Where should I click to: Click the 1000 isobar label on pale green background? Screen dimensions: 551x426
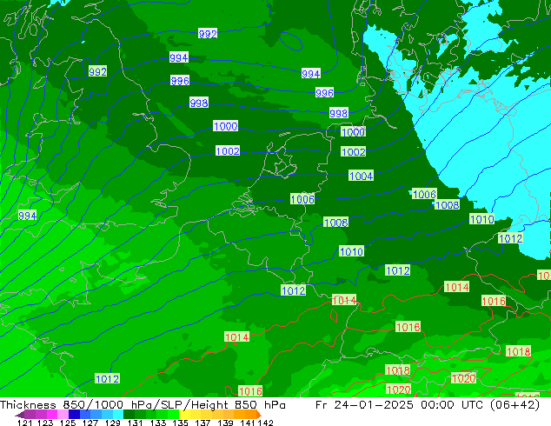354,132
